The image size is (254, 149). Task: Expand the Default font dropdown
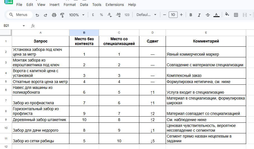[146, 15]
